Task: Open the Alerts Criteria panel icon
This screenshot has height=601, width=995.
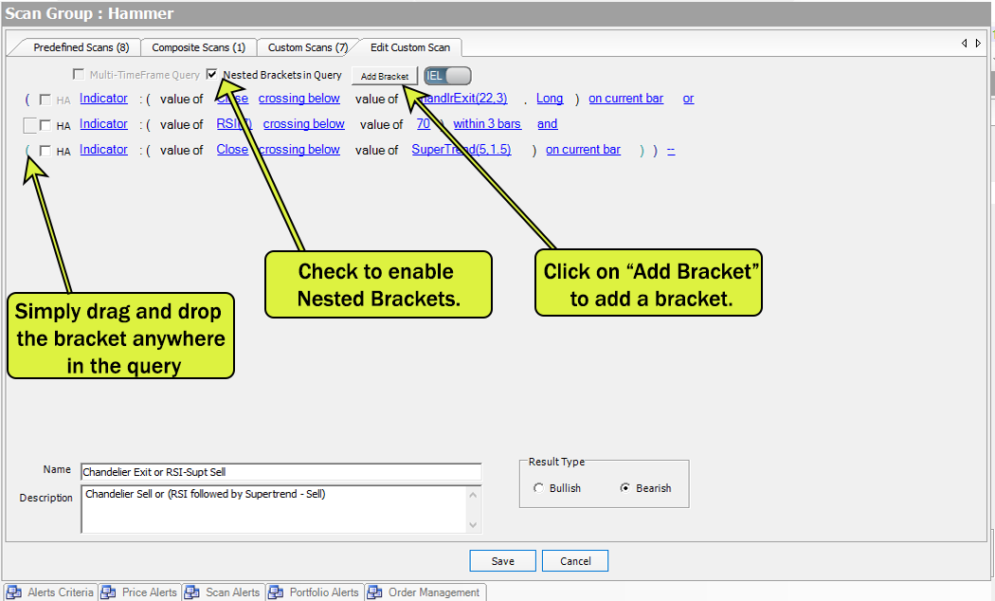Action: 13,592
